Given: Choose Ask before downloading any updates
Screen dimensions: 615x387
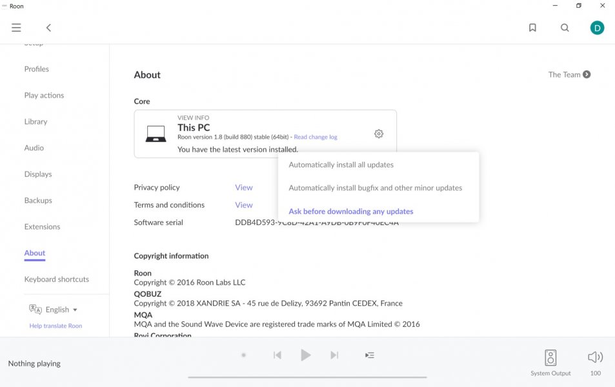Looking at the screenshot, I should (x=351, y=212).
